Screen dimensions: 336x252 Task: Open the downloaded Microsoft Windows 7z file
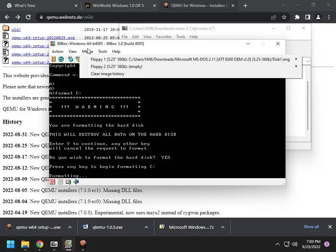191,227
